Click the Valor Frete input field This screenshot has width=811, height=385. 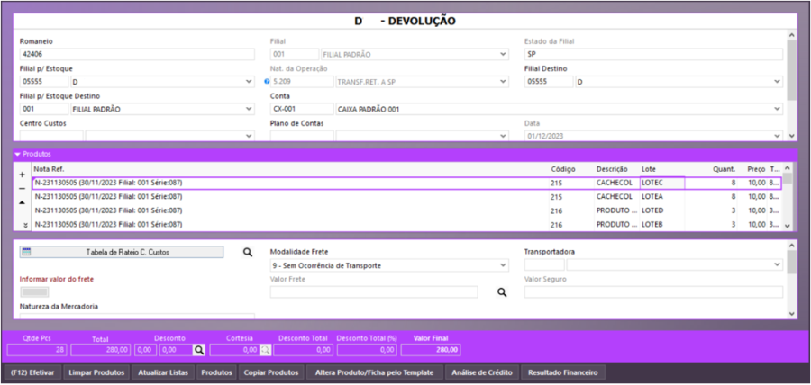[374, 292]
